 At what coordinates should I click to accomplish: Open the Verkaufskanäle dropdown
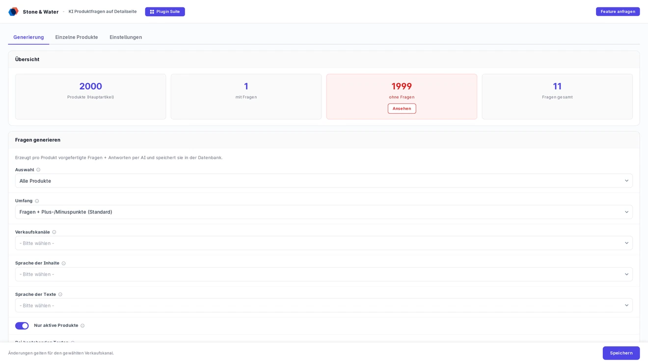click(324, 243)
